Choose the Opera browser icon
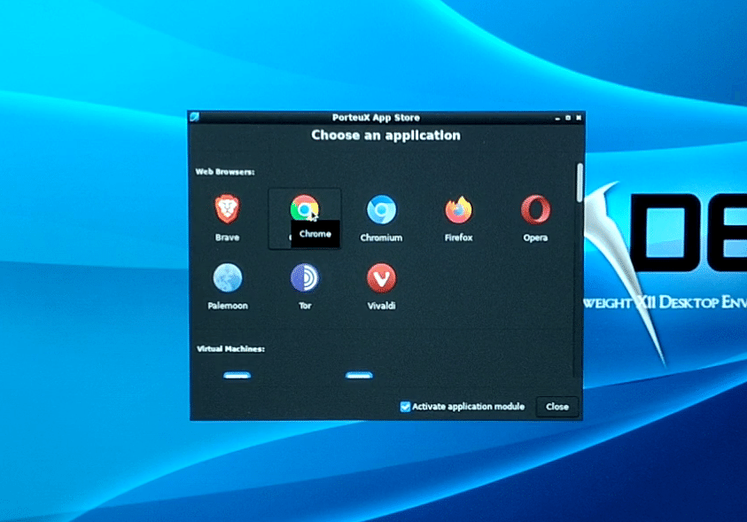The image size is (747, 522). click(x=535, y=209)
